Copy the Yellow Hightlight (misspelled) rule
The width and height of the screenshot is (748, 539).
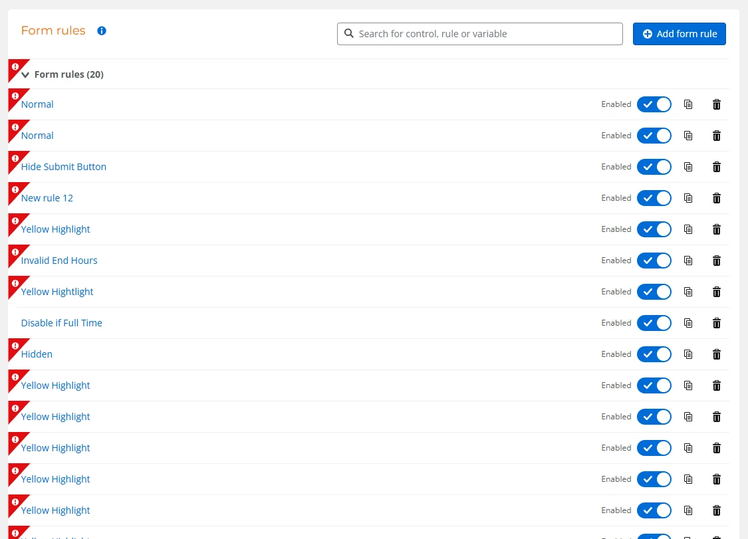tap(688, 292)
